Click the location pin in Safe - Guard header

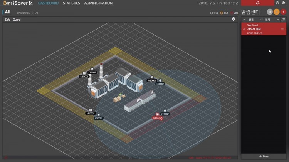point(234,19)
